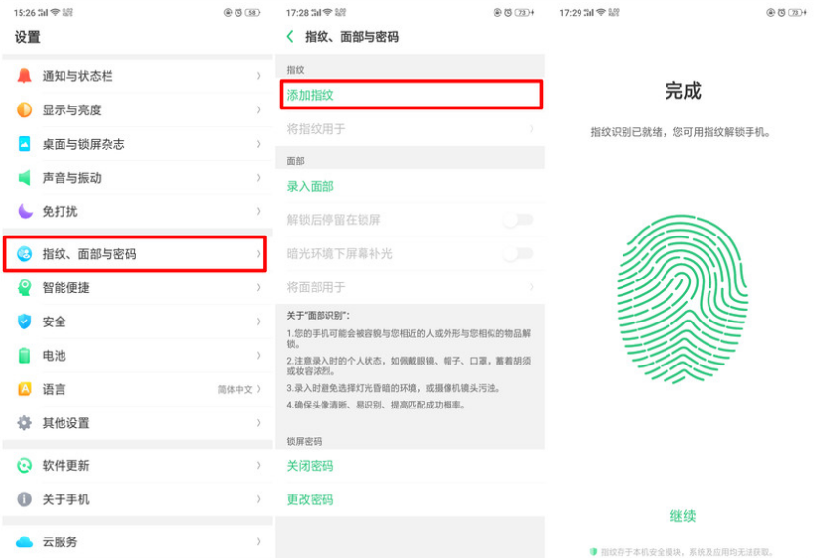Viewport: 816px width, 558px height.
Task: Open 智能便捷 settings entry
Action: 138,288
